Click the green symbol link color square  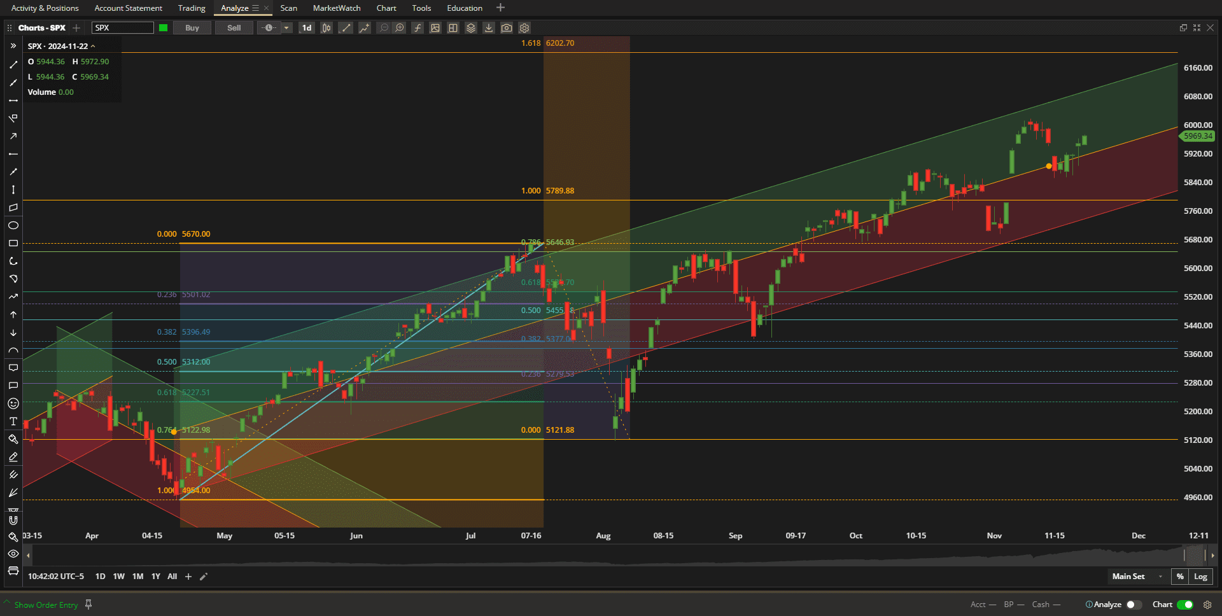(164, 28)
